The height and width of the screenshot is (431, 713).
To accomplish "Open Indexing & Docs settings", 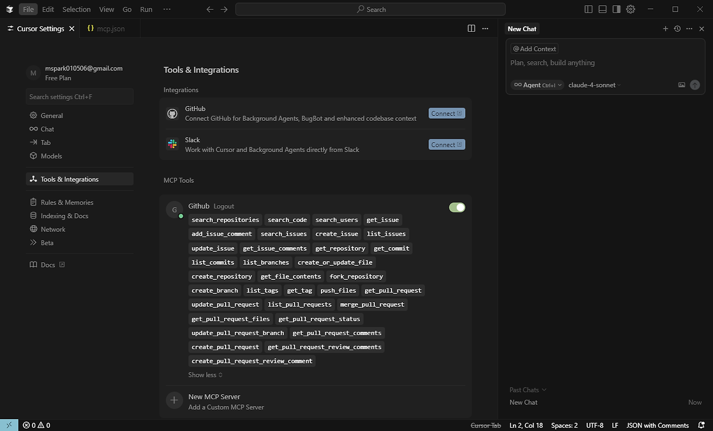I will pyautogui.click(x=79, y=216).
